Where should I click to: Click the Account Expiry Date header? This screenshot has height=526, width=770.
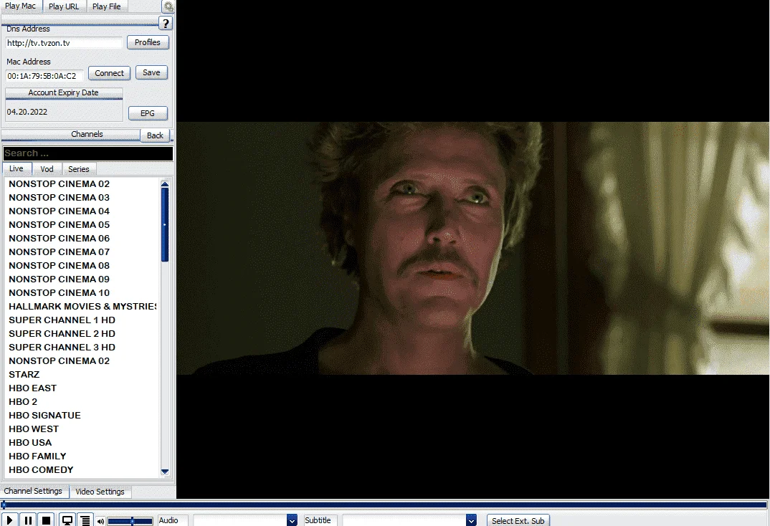(64, 92)
